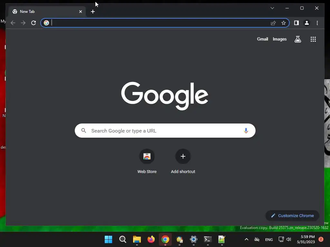Open the Settings gear in taskbar
330x247 pixels.
pos(193,239)
